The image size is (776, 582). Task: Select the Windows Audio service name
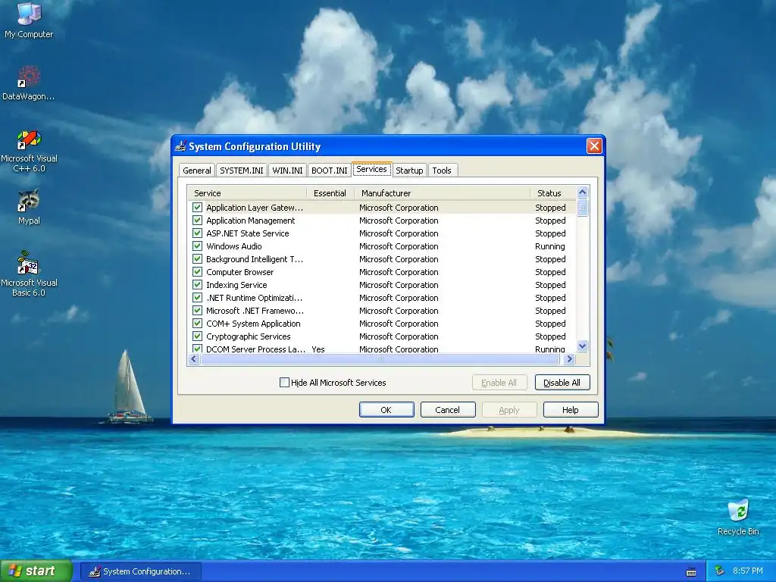[234, 246]
